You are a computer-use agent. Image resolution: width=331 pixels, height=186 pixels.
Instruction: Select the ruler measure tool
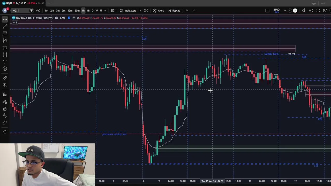click(5, 78)
